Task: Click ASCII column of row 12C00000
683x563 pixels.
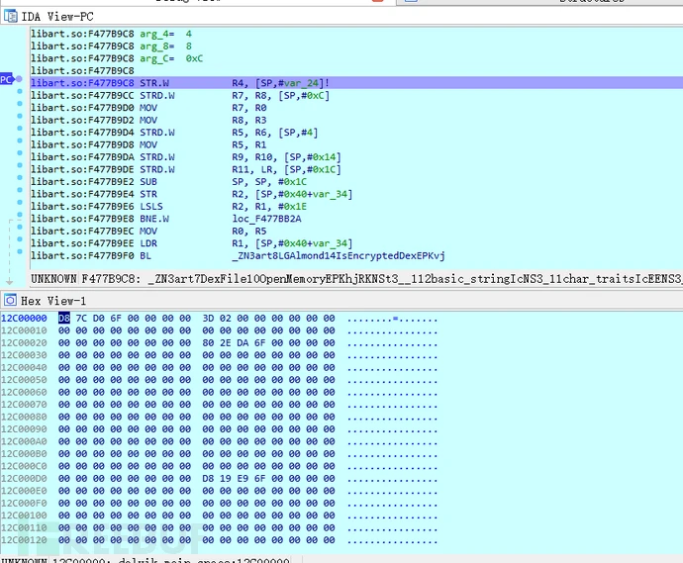Action: [x=392, y=319]
